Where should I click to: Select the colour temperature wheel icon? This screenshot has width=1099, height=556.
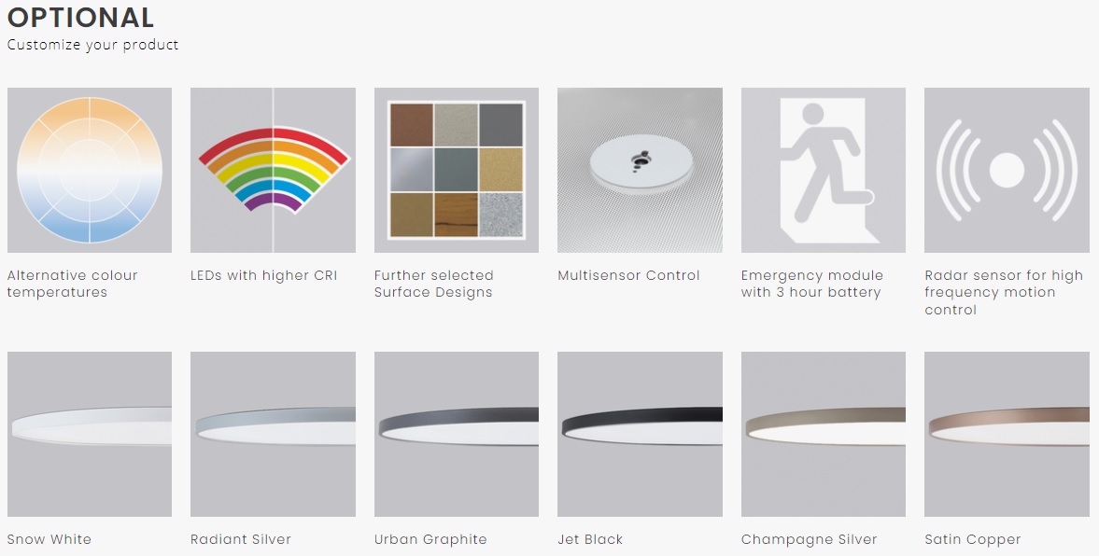(x=89, y=170)
